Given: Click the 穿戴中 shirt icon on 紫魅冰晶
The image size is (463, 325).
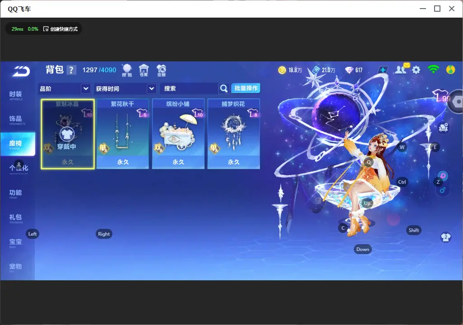Looking at the screenshot, I should pos(67,135).
